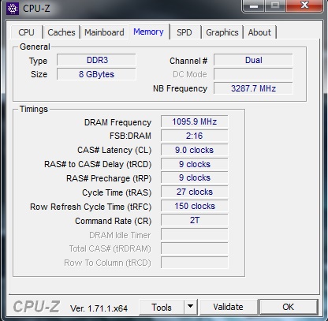Click the Command Rate (CR) label
328x321 pixels.
tap(114, 221)
